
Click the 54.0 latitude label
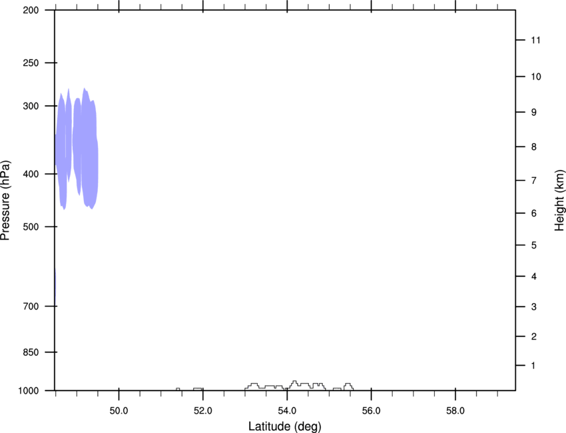coord(287,411)
